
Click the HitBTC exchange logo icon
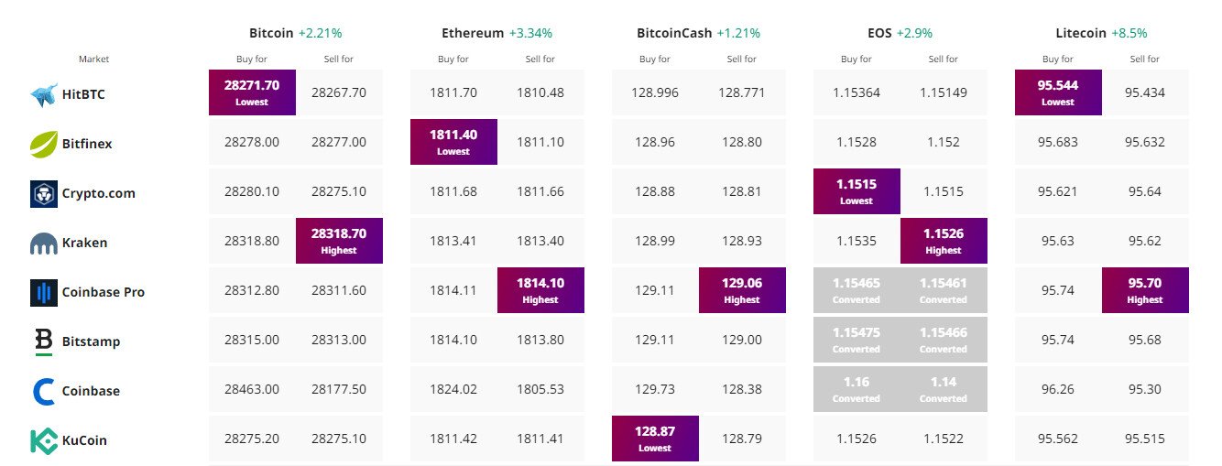pos(44,94)
